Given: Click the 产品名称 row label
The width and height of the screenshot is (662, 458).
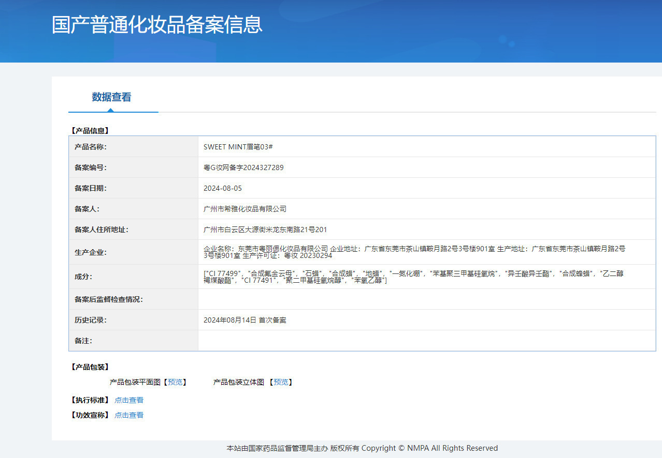Looking at the screenshot, I should 90,147.
